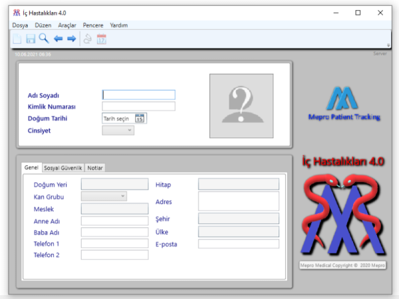Viewport: 399px width, 299px height.
Task: Switch to the Genel tab
Action: click(x=31, y=167)
